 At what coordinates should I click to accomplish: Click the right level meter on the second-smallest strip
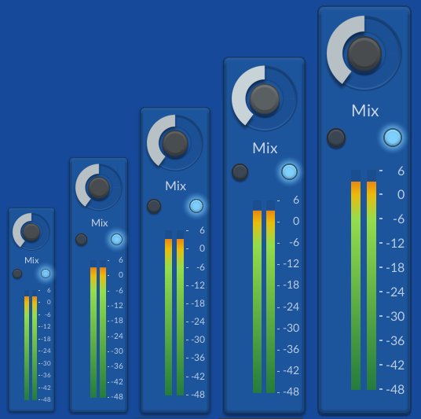103,329
